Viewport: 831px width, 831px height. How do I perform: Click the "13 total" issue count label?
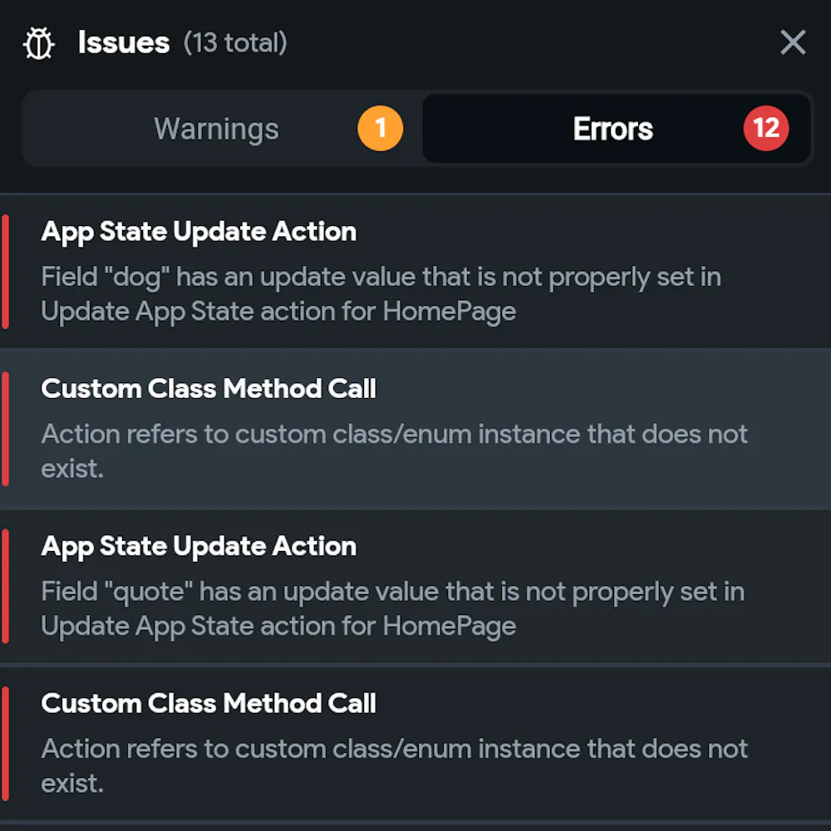tap(235, 43)
